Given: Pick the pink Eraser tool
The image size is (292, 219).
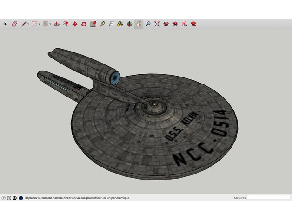Looking at the screenshot, I should pos(14,24).
